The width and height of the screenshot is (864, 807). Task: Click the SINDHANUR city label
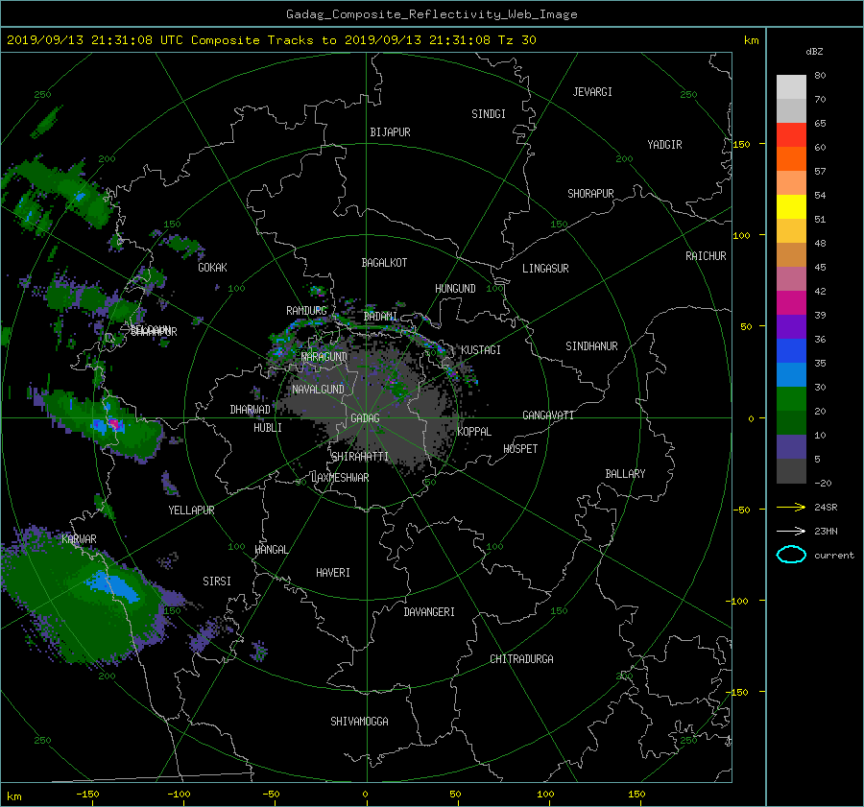[591, 346]
